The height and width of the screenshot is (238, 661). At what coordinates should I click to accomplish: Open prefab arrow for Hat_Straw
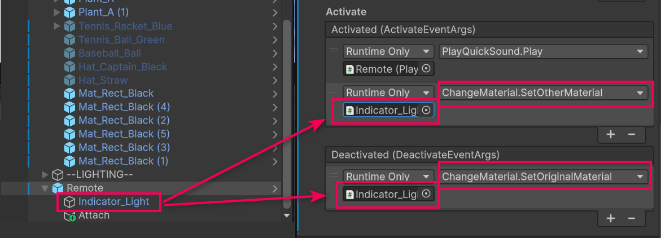pos(275,80)
